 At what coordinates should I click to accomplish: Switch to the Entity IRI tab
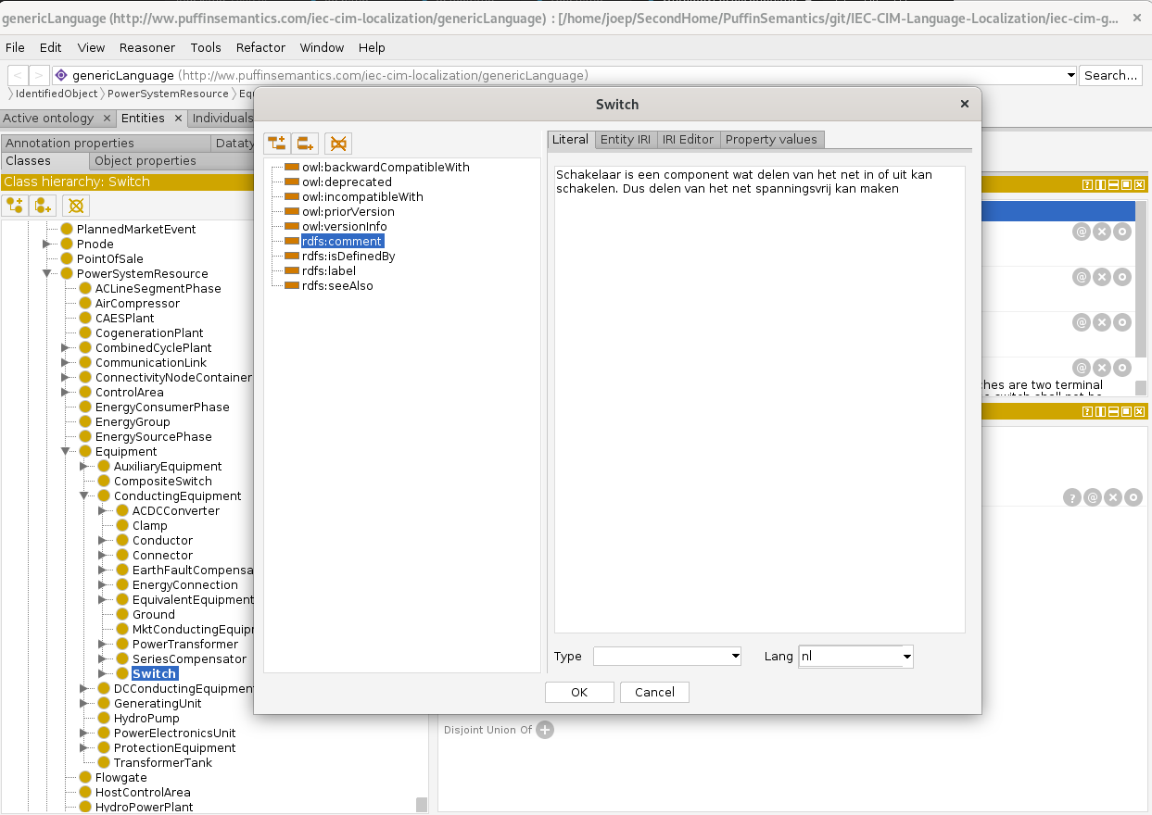pyautogui.click(x=625, y=140)
